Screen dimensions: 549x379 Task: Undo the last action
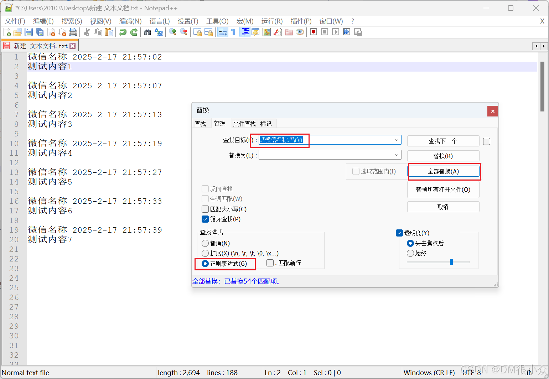123,32
